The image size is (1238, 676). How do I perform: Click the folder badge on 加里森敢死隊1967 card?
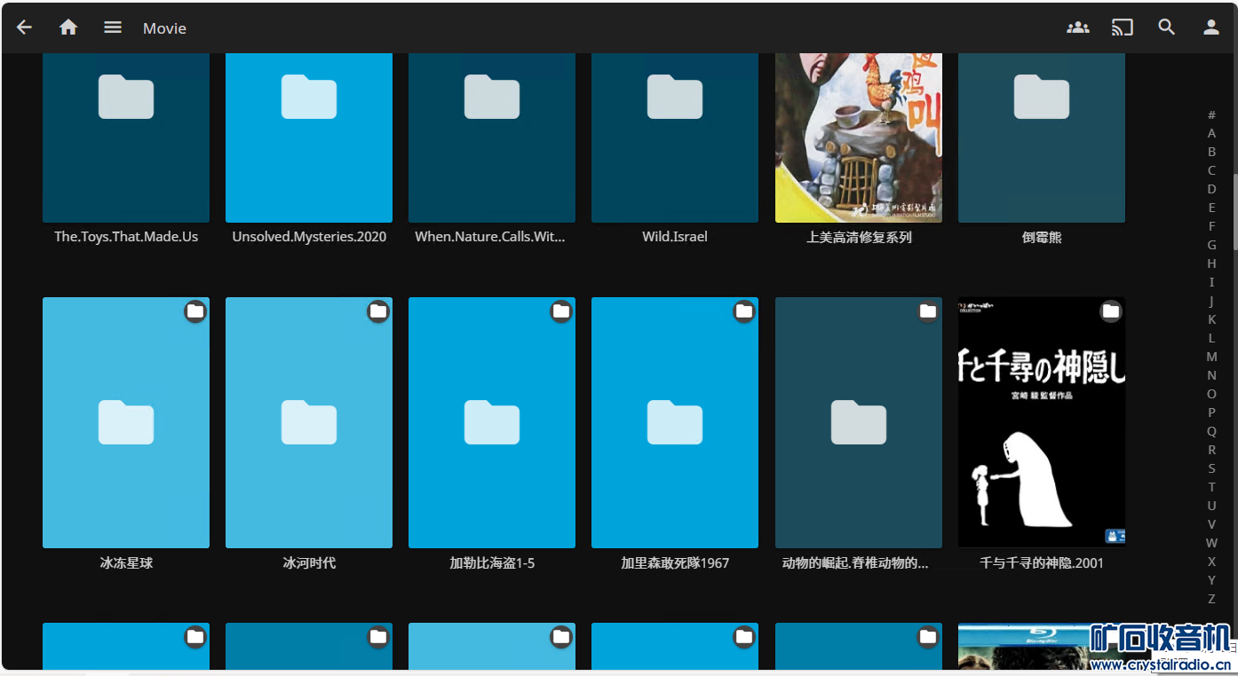coord(744,311)
